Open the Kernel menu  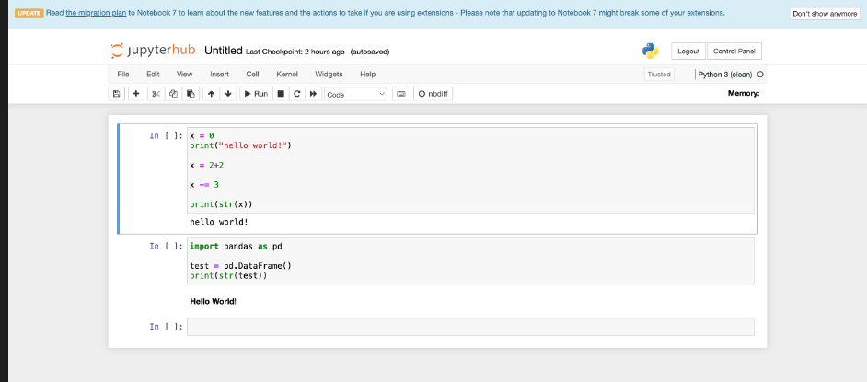click(287, 74)
